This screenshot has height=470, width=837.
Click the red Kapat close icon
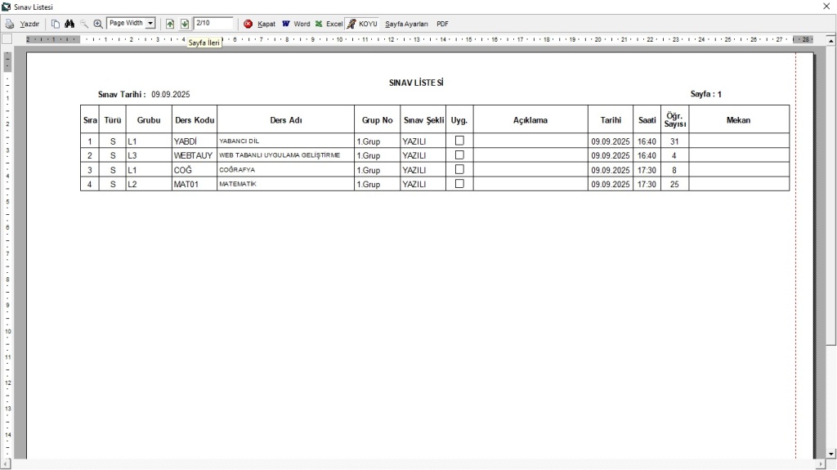(248, 24)
